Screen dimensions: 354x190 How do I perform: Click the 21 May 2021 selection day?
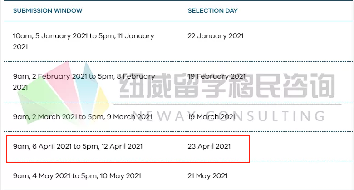coord(207,176)
